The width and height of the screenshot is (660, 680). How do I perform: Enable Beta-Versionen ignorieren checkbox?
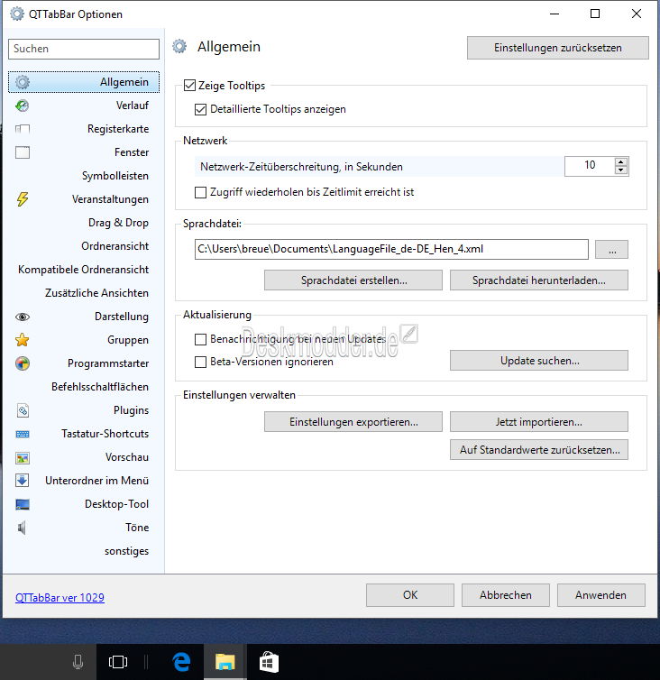coord(201,362)
